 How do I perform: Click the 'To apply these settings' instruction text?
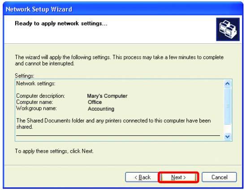click(x=54, y=151)
